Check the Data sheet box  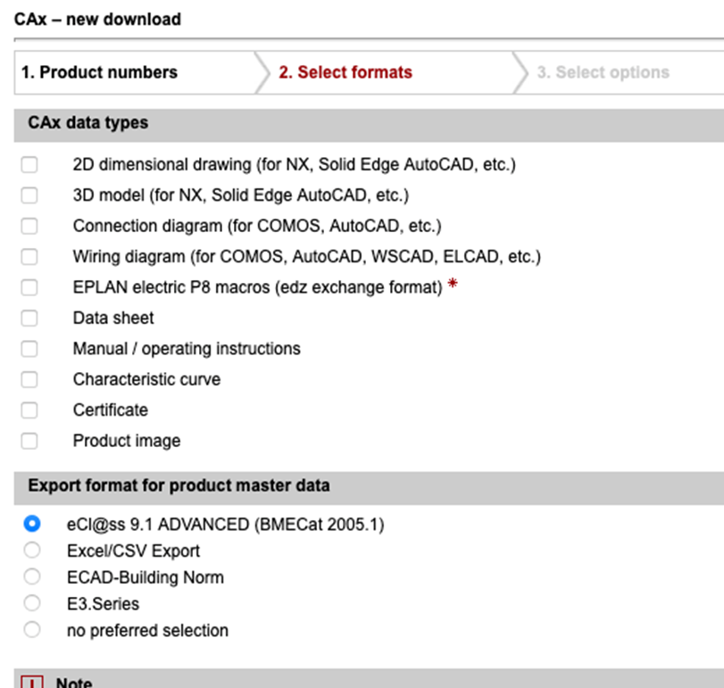pyautogui.click(x=29, y=319)
